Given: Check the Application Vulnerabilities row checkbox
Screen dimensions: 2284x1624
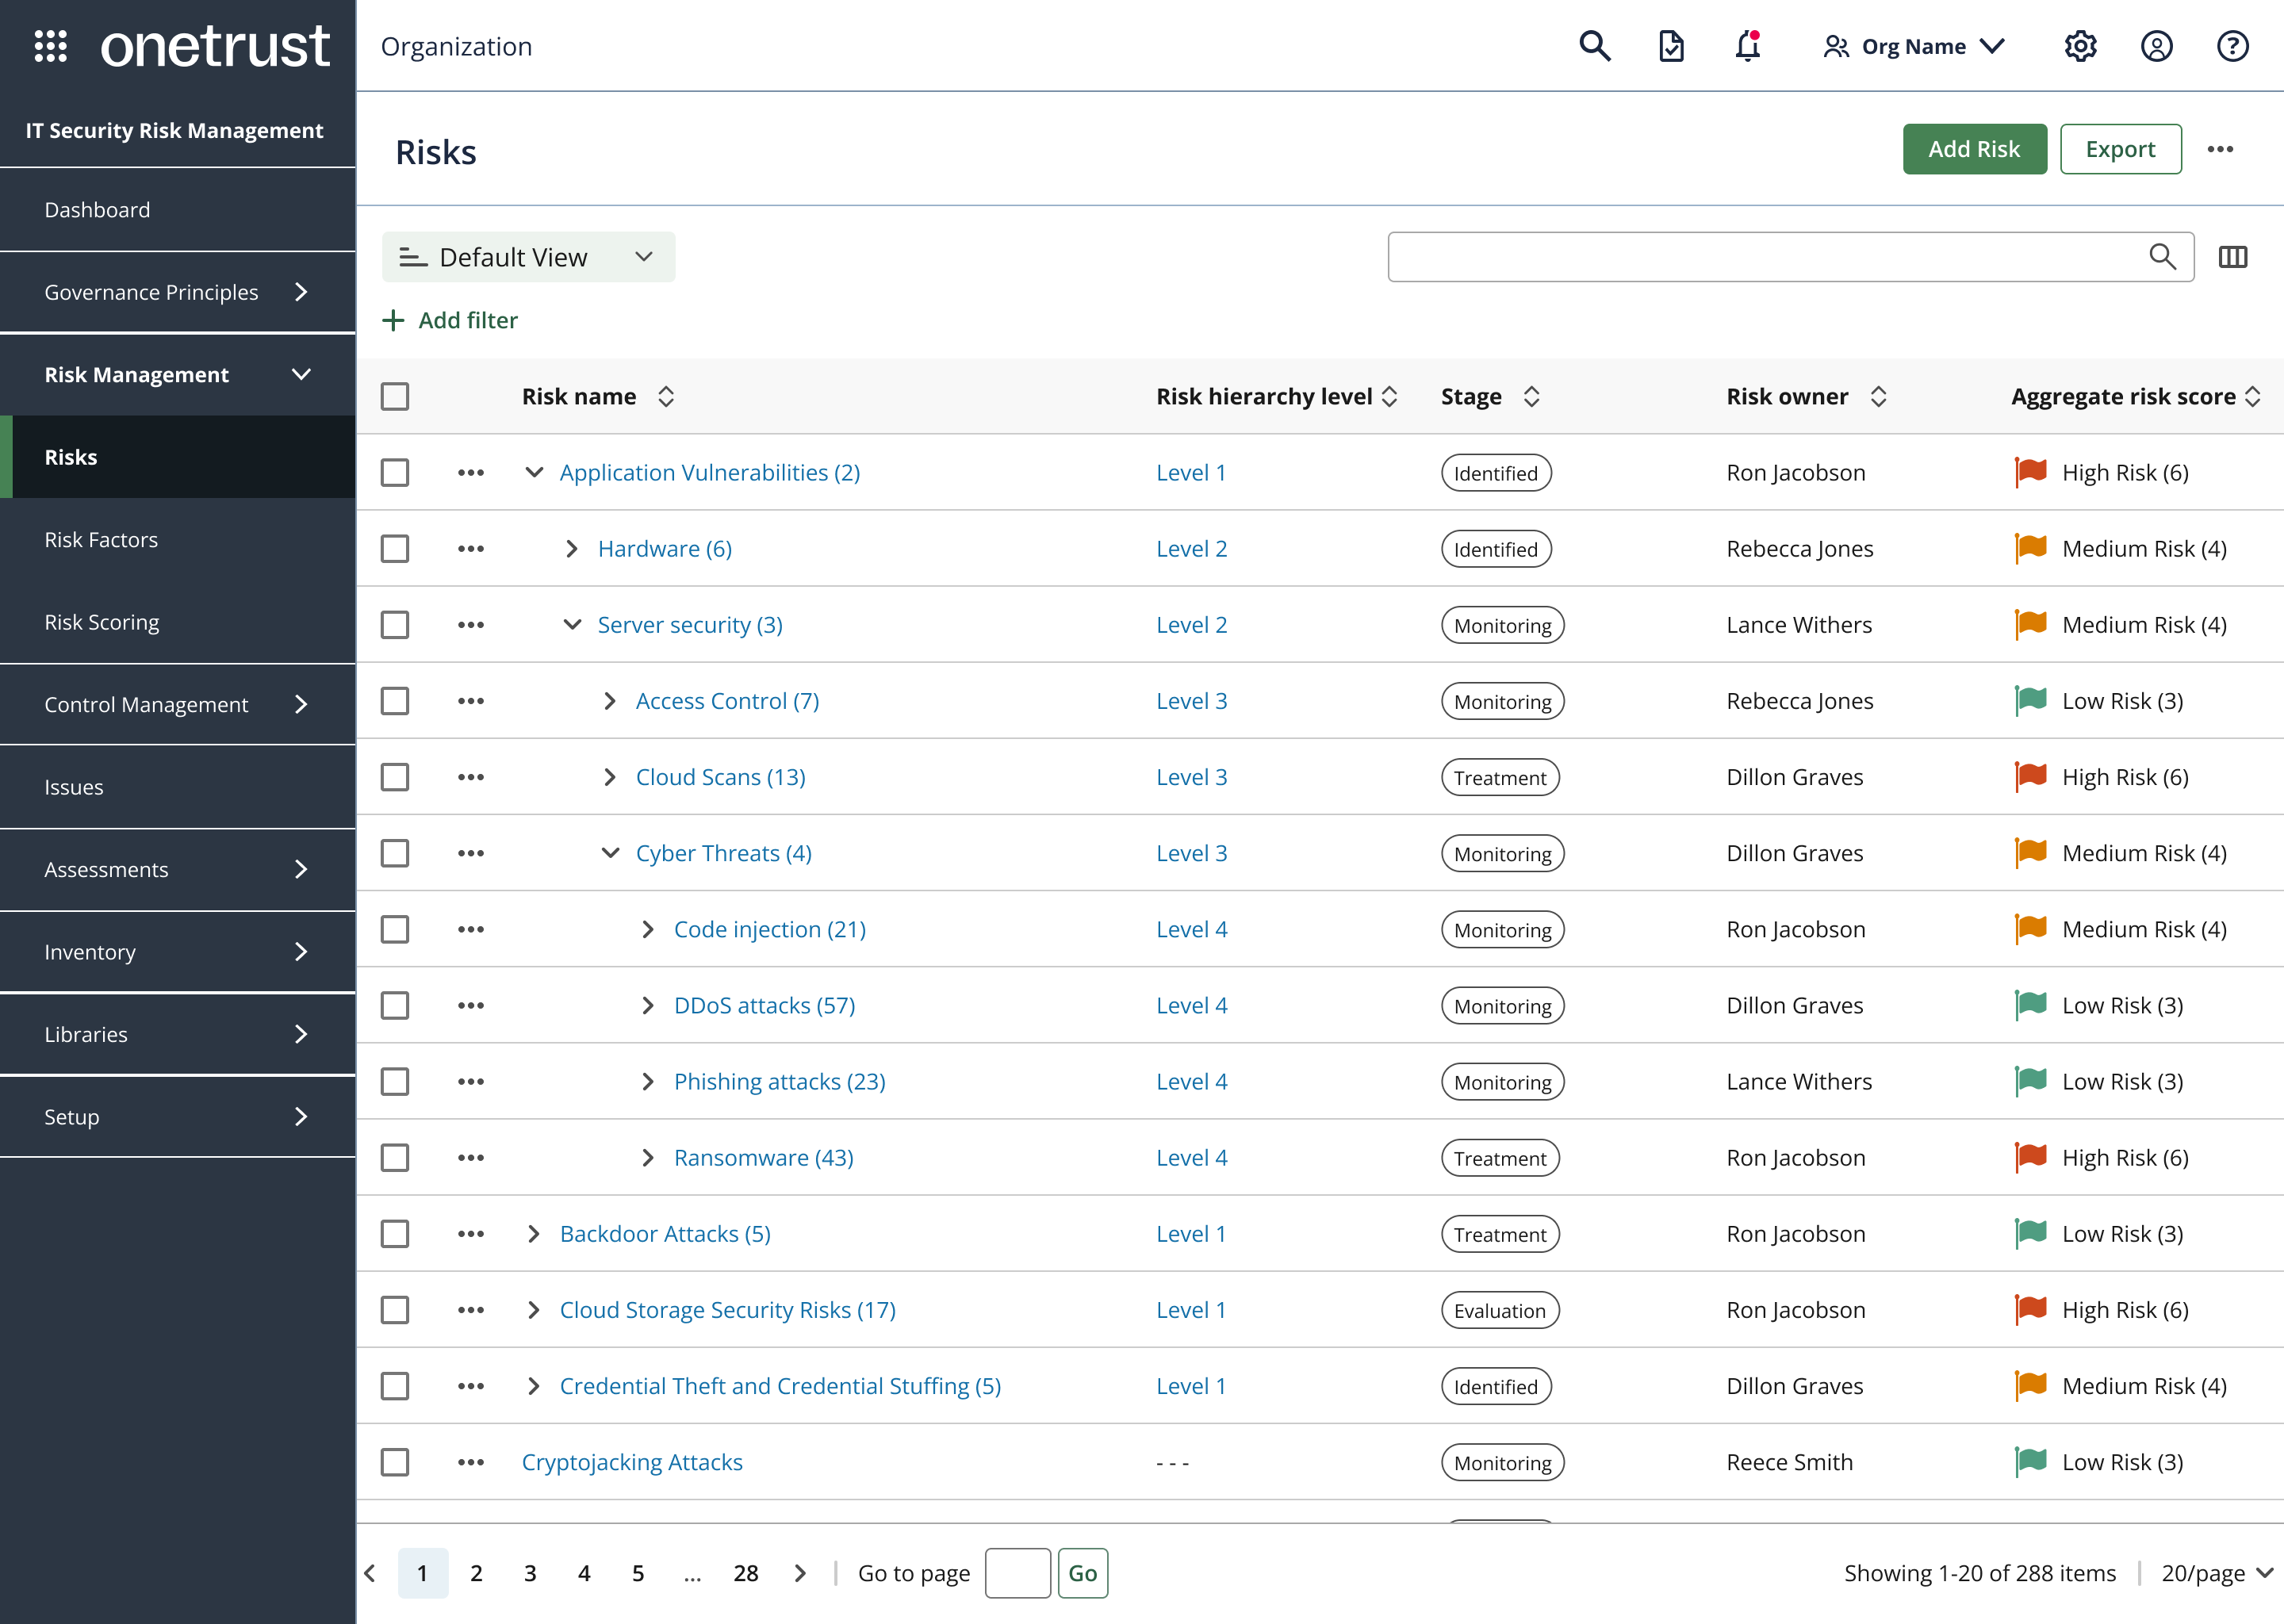Looking at the screenshot, I should point(395,473).
